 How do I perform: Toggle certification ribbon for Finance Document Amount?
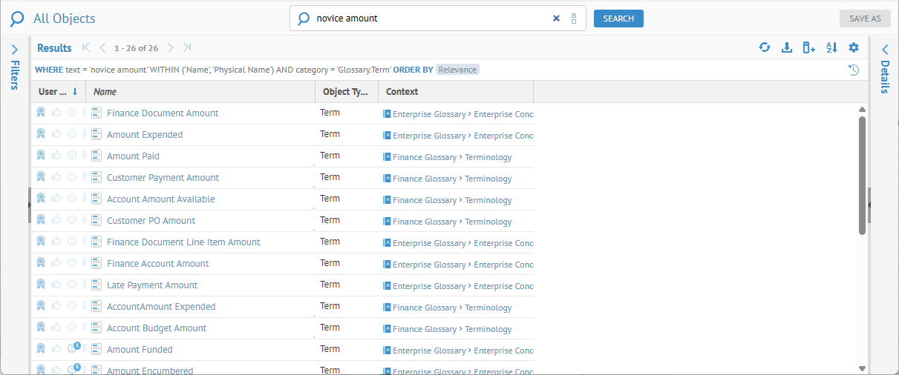point(41,113)
